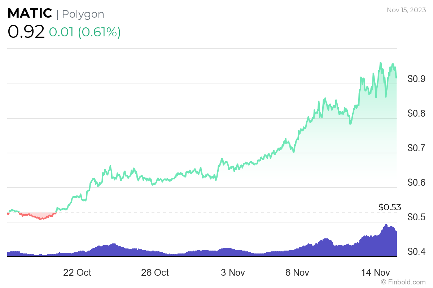Select the 22 Oct date marker
The height and width of the screenshot is (288, 433).
pos(77,273)
